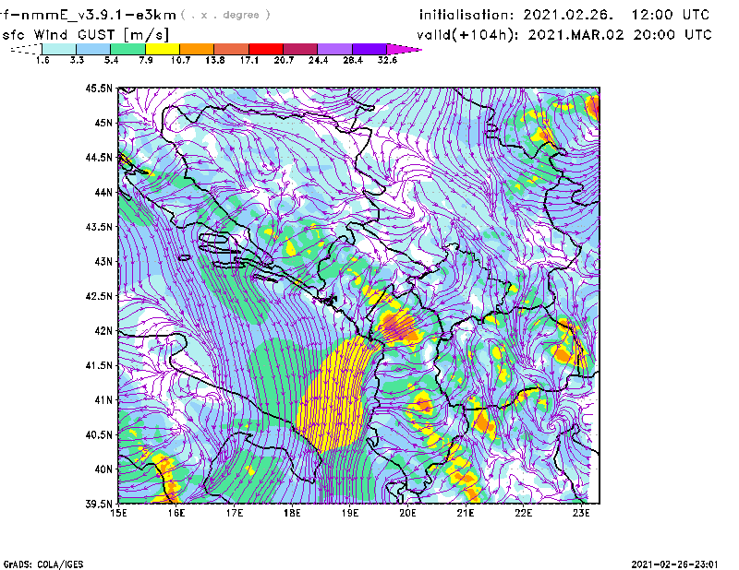This screenshot has width=739, height=570.
Task: Click the 16E longitude label
Action: [x=176, y=513]
